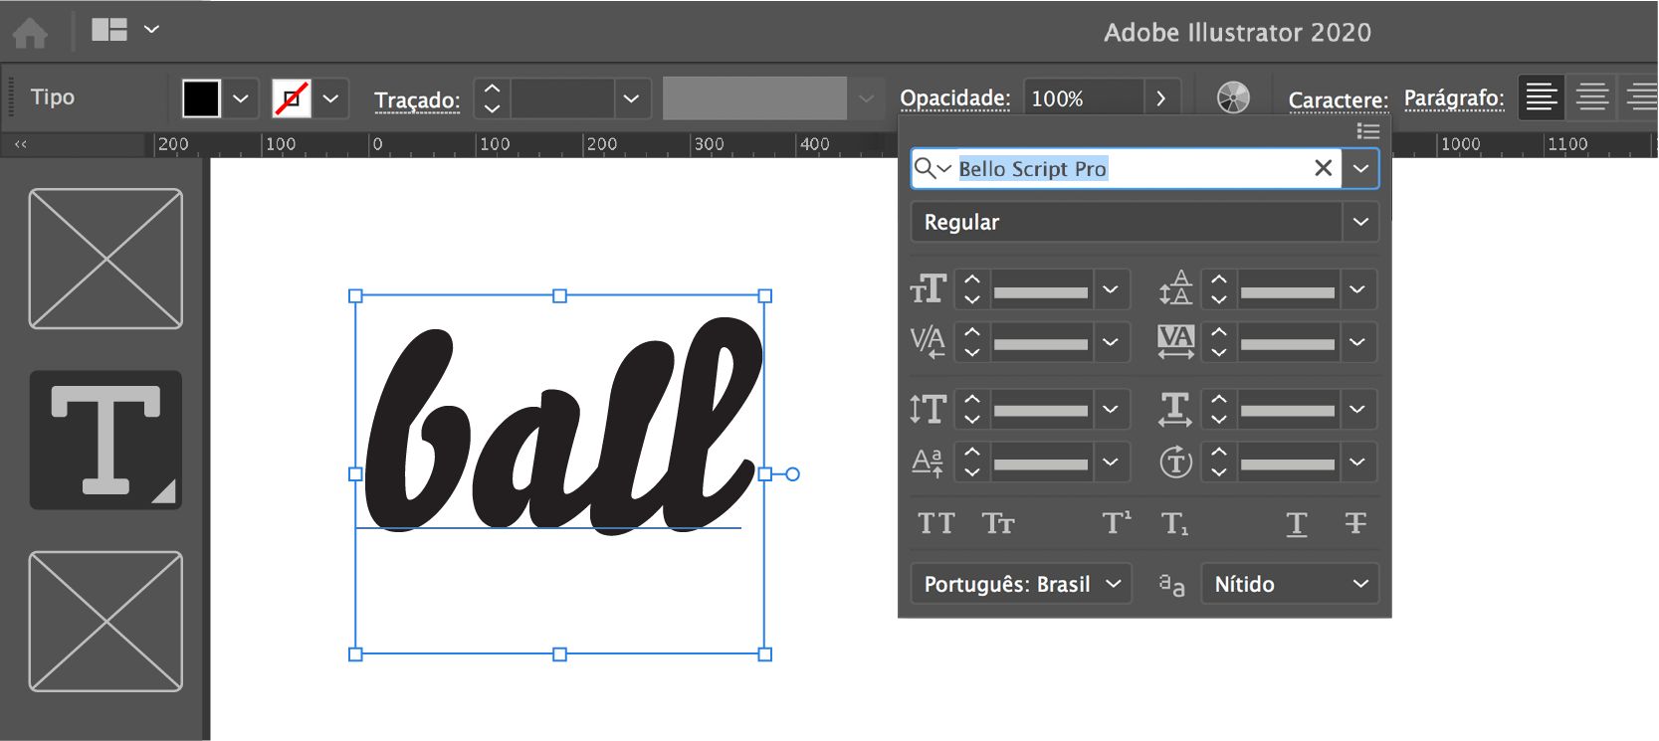The image size is (1659, 741).
Task: Click the character rotation icon
Action: click(x=1175, y=462)
